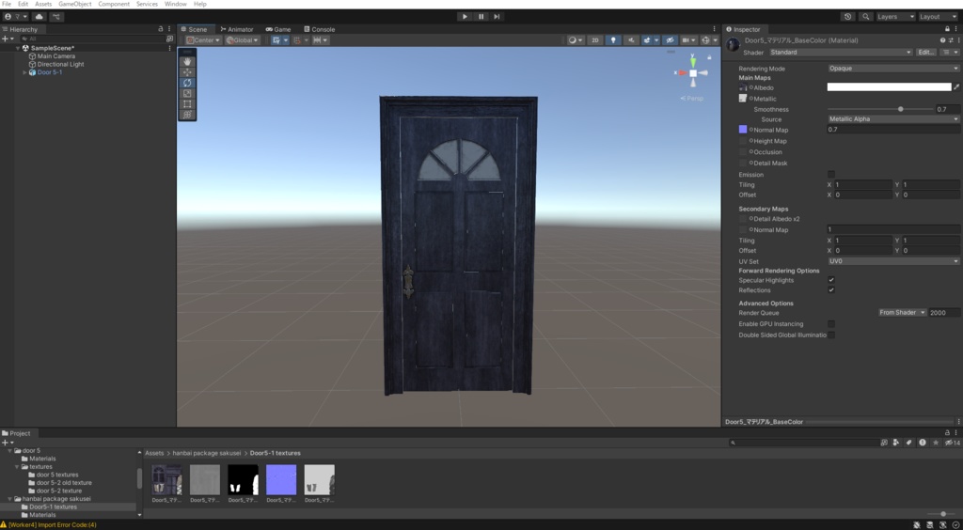Select the Rotate tool in Scene toolbar
Image resolution: width=963 pixels, height=530 pixels.
[187, 83]
